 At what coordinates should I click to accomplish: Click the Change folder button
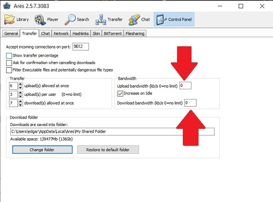click(42, 150)
